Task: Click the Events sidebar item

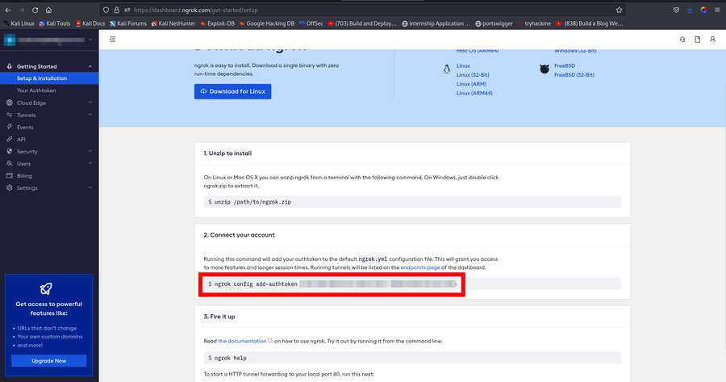Action: click(x=25, y=127)
